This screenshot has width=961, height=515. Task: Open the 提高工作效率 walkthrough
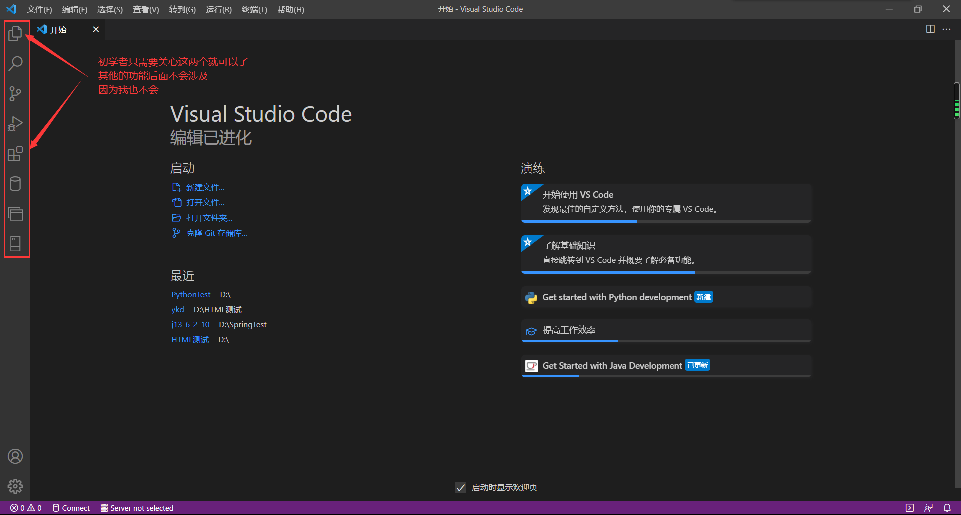pyautogui.click(x=666, y=331)
